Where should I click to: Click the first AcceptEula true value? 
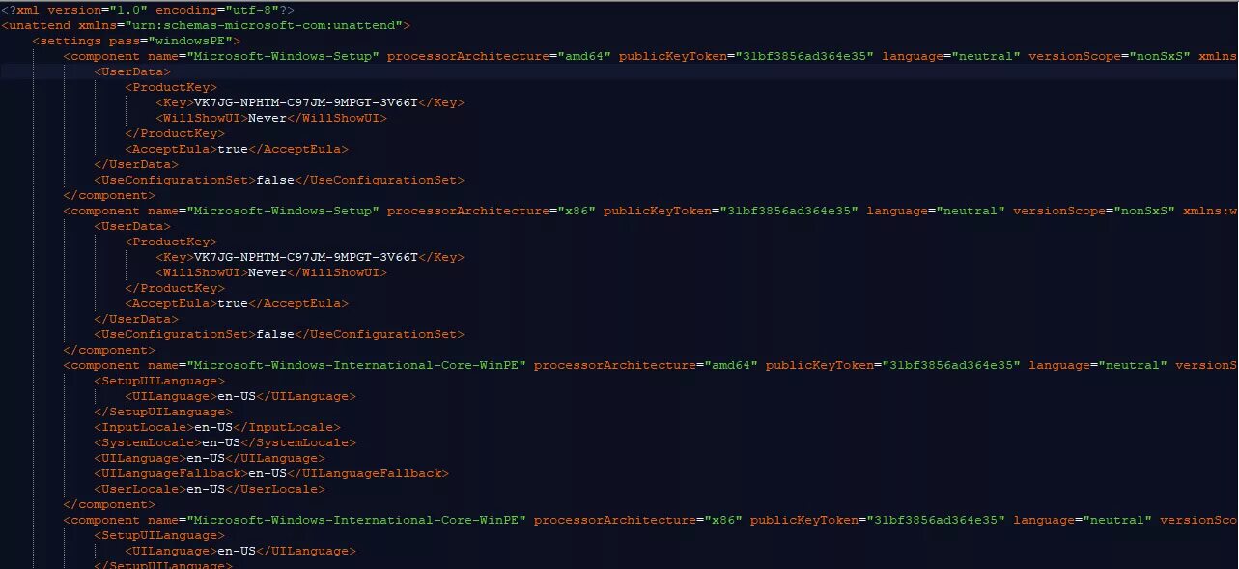coord(233,149)
